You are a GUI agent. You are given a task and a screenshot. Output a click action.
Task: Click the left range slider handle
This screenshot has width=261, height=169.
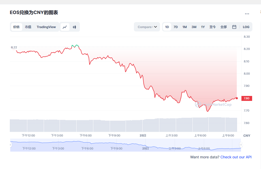point(10,145)
